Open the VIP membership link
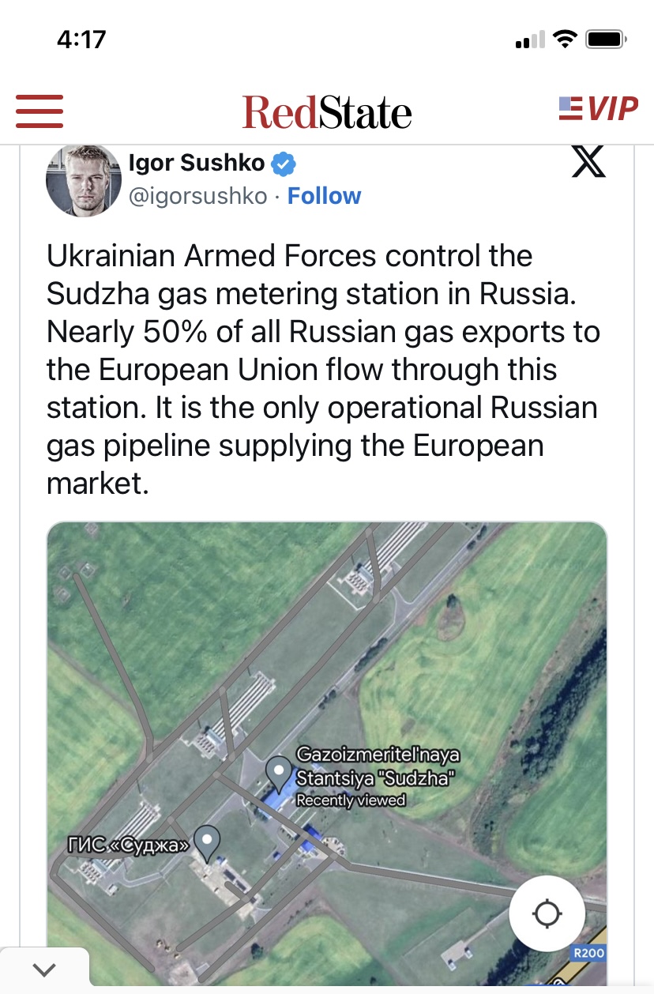 (598, 109)
